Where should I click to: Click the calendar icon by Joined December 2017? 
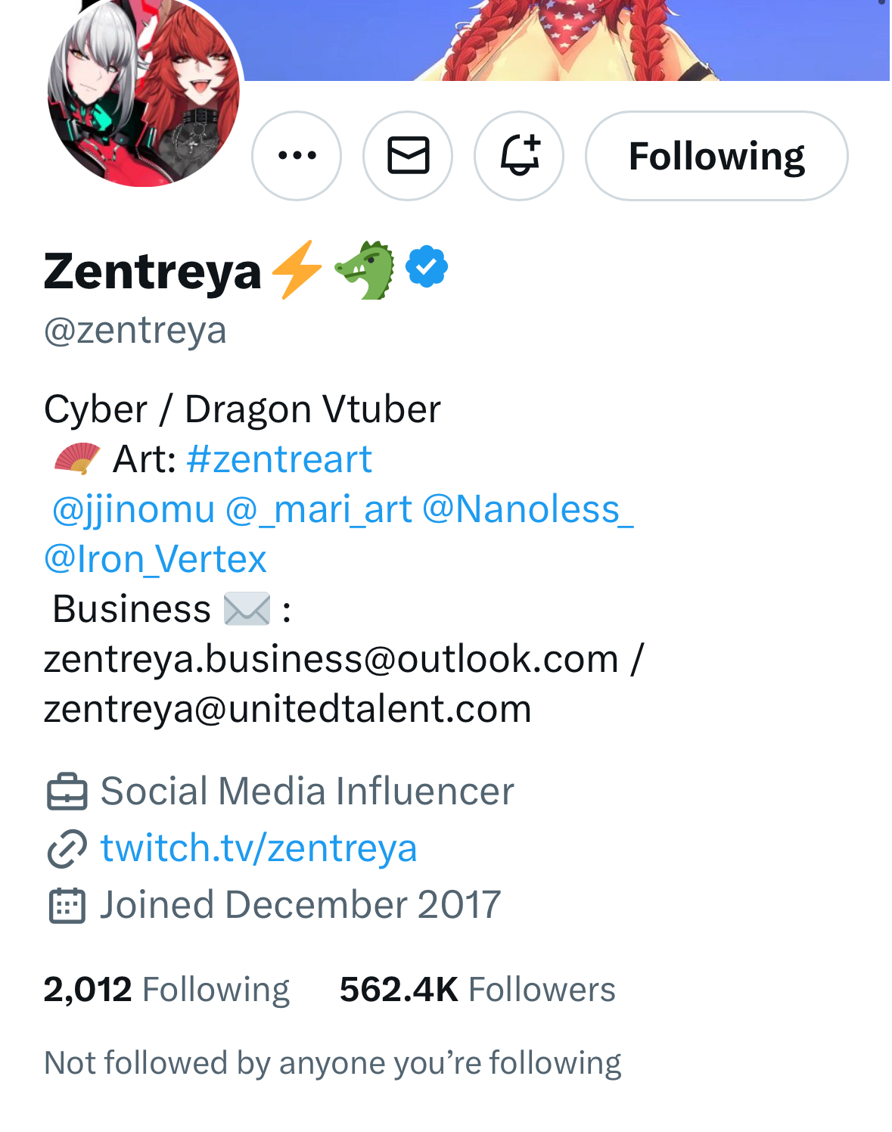[67, 905]
